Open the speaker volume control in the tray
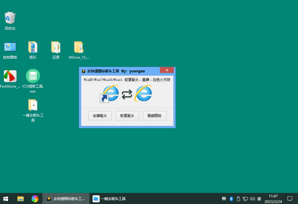The image size is (298, 204). pos(253,198)
